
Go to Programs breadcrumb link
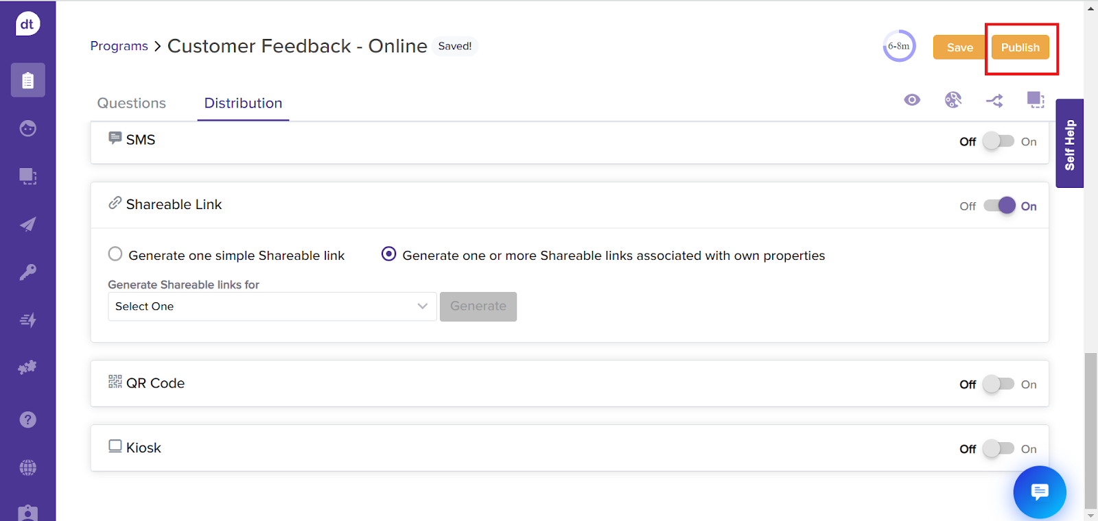tap(119, 46)
